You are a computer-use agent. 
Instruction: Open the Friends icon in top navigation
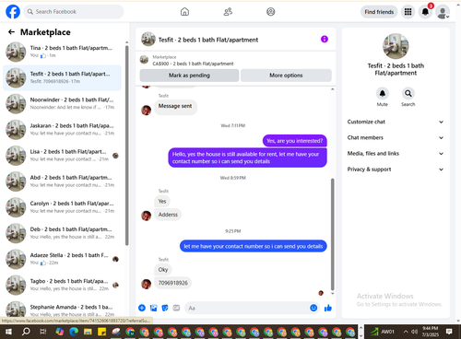[x=228, y=12]
